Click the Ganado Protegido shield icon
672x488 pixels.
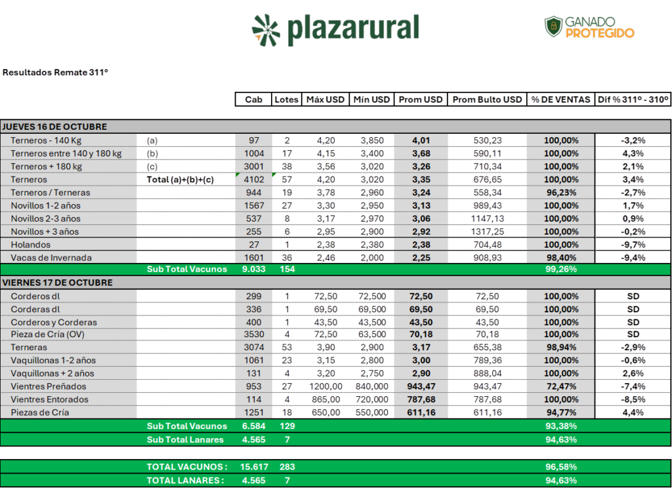pos(553,27)
